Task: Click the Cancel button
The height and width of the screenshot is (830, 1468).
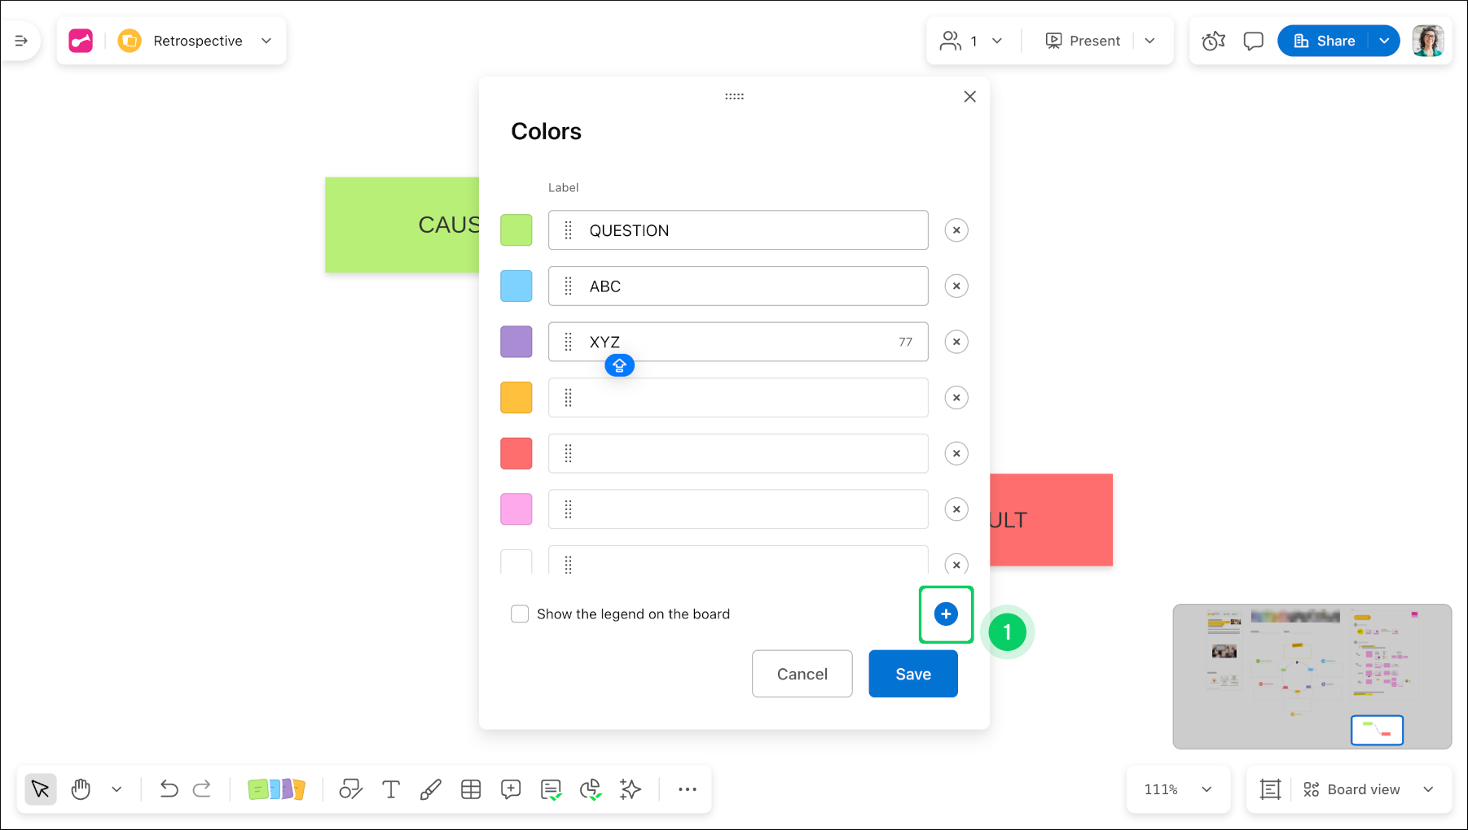Action: [802, 674]
